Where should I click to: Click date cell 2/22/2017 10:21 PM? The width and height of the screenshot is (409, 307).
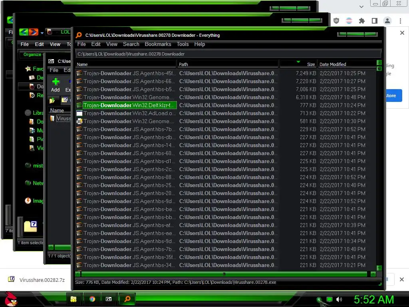pos(342,265)
